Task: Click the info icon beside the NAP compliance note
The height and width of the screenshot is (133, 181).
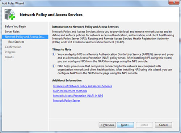Action: tap(54, 66)
